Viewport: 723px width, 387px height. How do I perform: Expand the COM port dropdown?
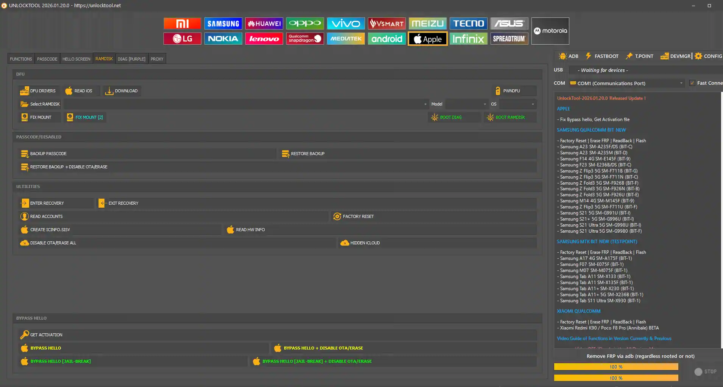click(681, 83)
